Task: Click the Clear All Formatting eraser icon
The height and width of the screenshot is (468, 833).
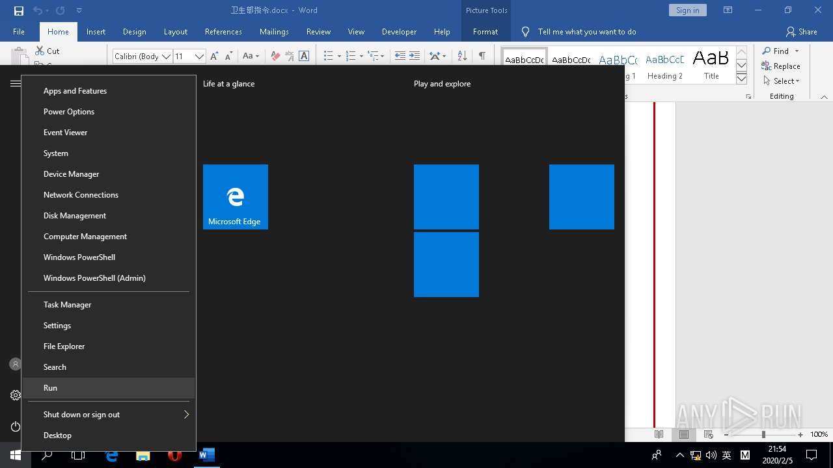Action: click(275, 56)
